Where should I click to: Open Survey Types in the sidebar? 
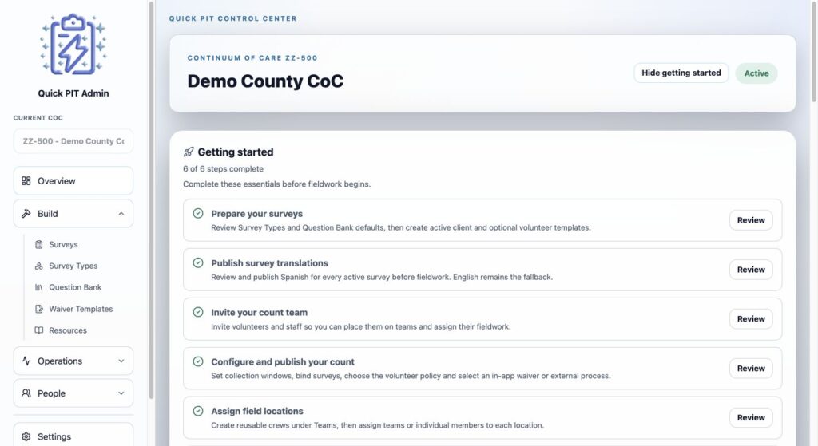coord(73,266)
